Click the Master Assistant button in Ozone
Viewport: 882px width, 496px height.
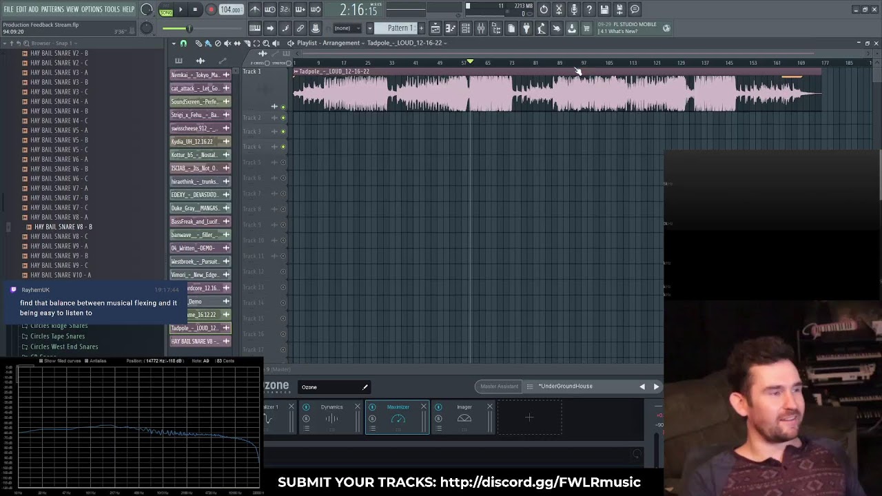pos(499,386)
